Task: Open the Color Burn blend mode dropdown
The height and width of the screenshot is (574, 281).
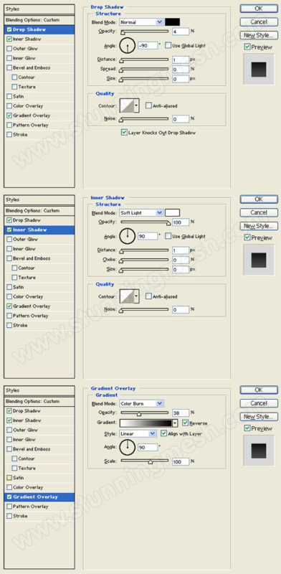Action: 142,403
